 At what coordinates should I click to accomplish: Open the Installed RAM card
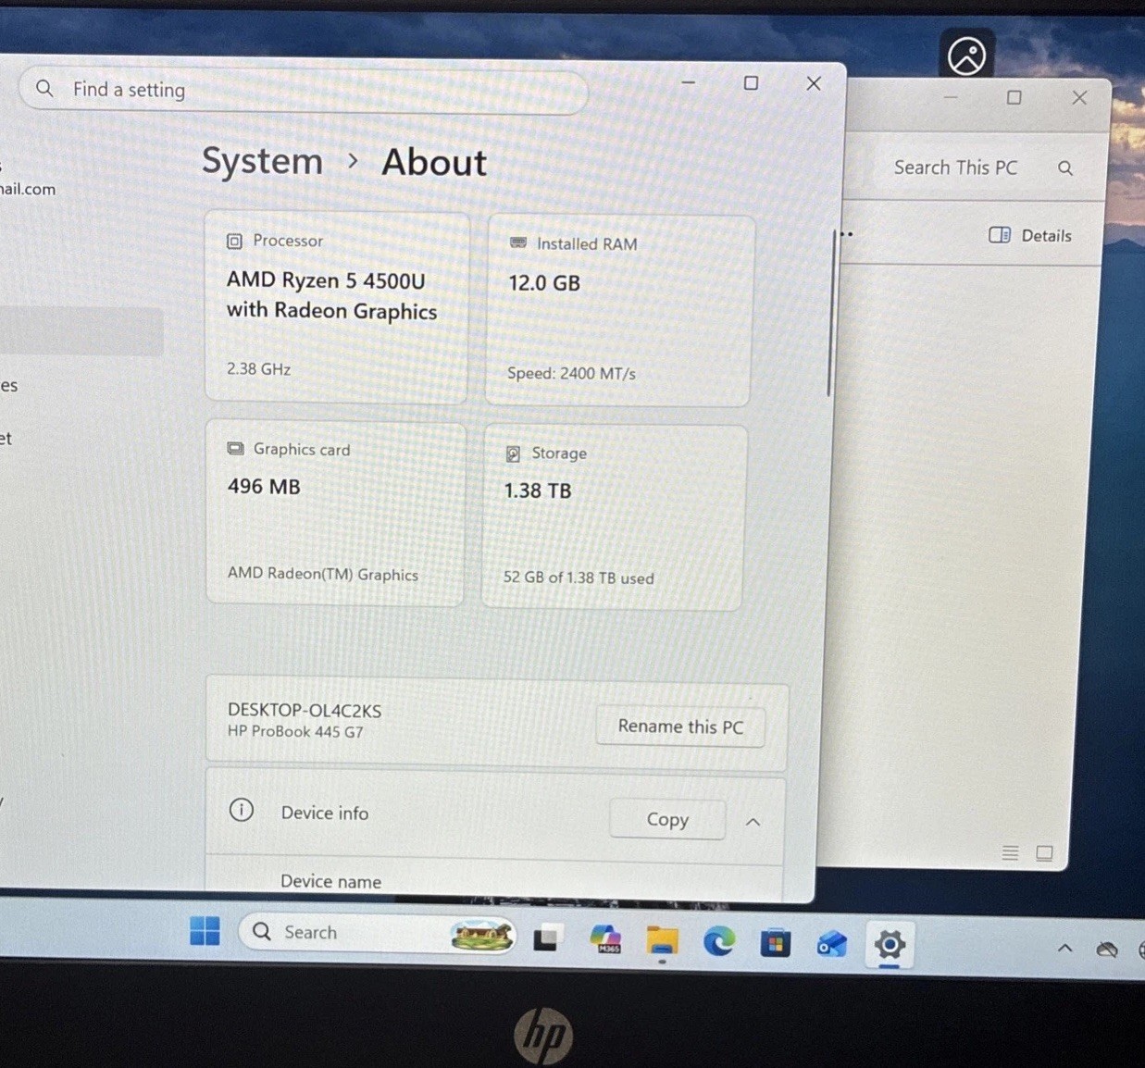620,311
